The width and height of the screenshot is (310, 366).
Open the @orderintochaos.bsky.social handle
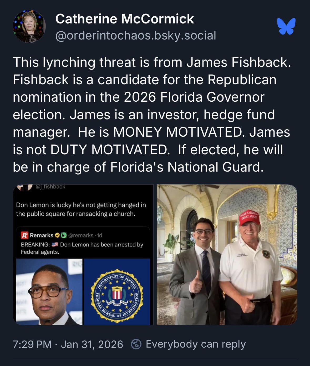tap(136, 35)
